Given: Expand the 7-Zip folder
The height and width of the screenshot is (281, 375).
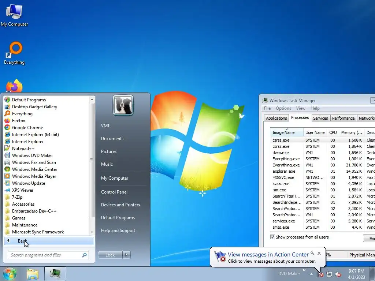Looking at the screenshot, I should [x=17, y=197].
